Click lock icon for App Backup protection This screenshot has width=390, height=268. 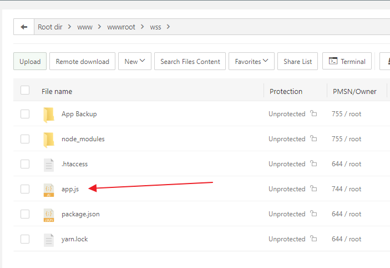point(313,114)
